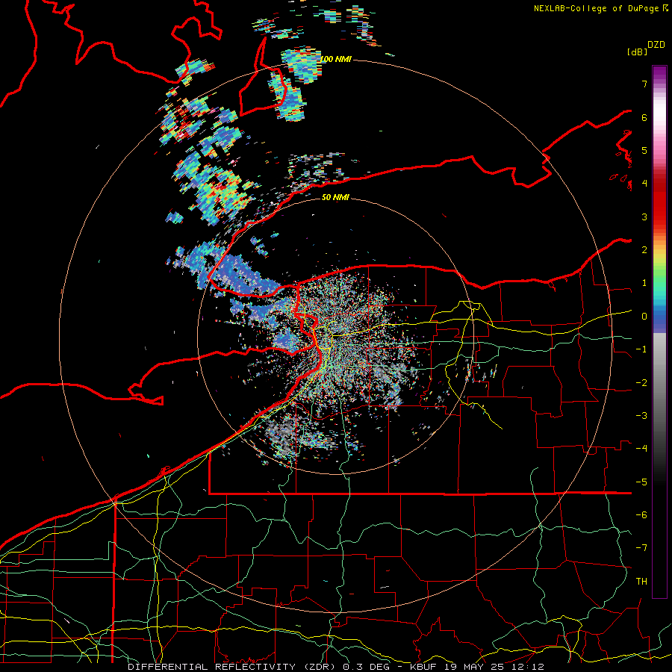Click the [dB] unit label

pos(637,52)
